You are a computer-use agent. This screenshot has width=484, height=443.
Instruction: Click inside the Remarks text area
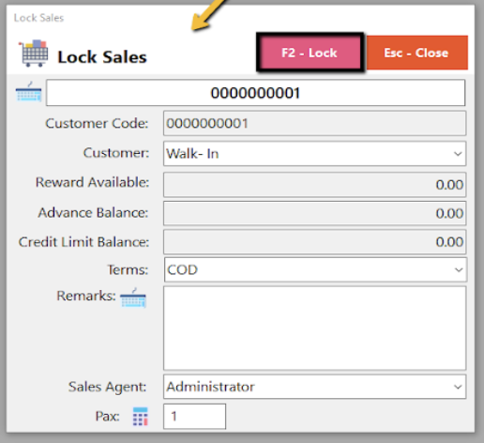point(314,328)
